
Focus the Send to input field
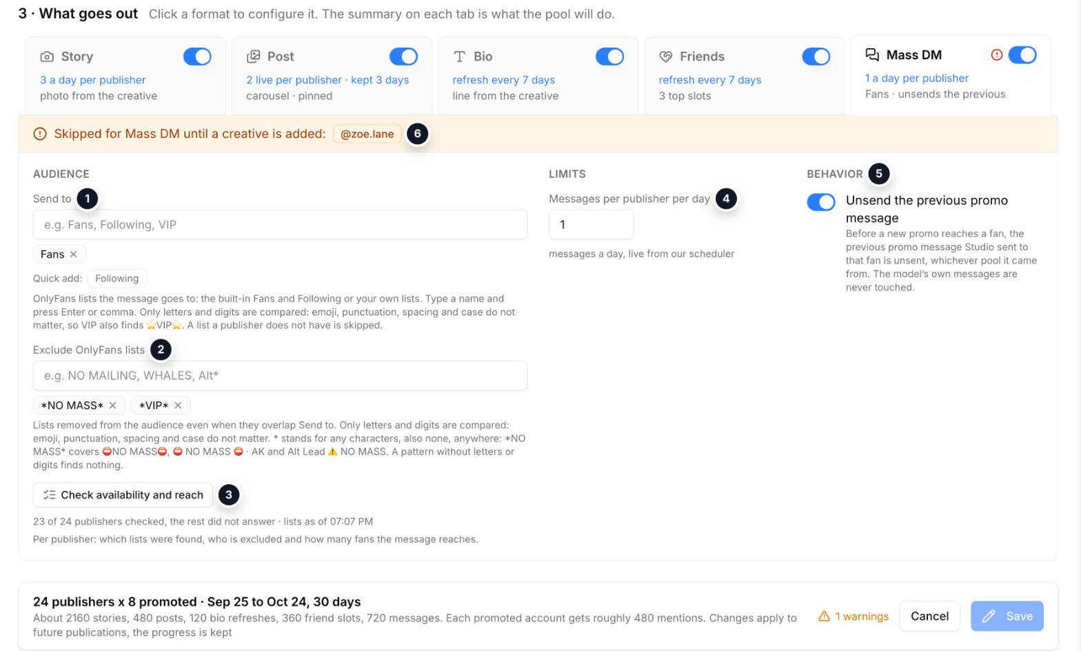pos(280,225)
